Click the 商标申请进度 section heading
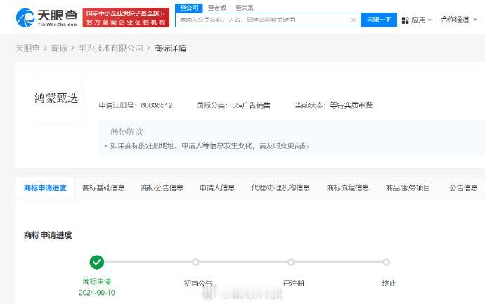This screenshot has width=485, height=304. tap(48, 235)
